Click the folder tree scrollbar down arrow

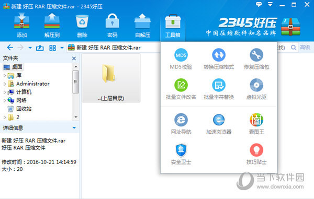76,118
